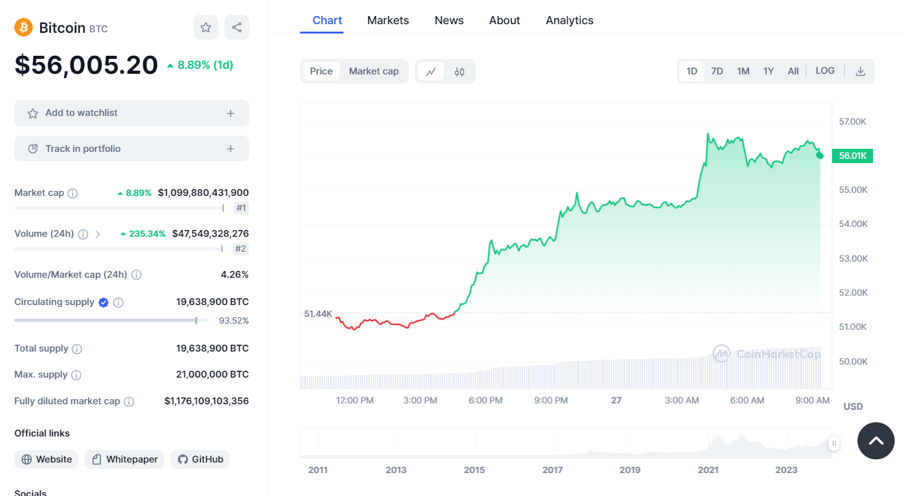Click the Market cap info icon
This screenshot has width=904, height=496.
(x=73, y=193)
